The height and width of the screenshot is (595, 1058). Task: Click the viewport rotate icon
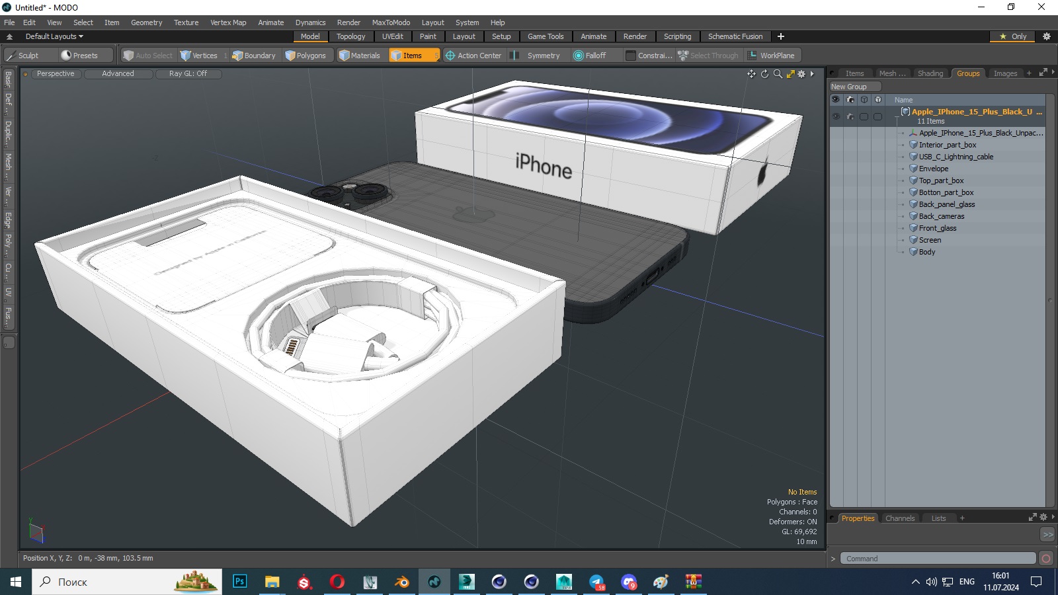tap(764, 74)
